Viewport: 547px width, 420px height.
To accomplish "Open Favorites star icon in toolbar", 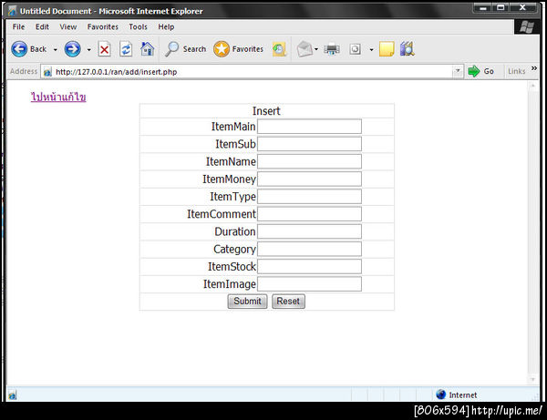I will [222, 49].
